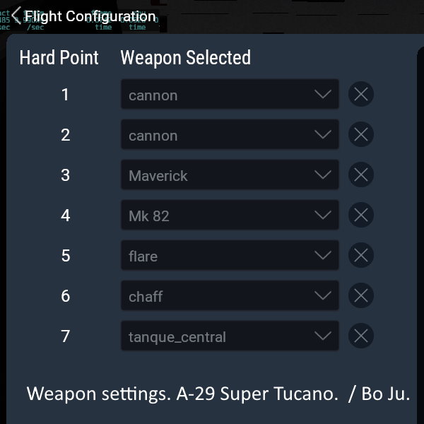This screenshot has height=424, width=424.
Task: Expand the Maverick weapon dropdown
Action: pos(229,175)
